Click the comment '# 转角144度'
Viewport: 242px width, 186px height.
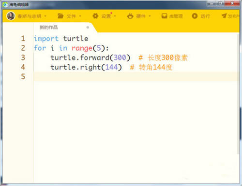click(x=151, y=67)
